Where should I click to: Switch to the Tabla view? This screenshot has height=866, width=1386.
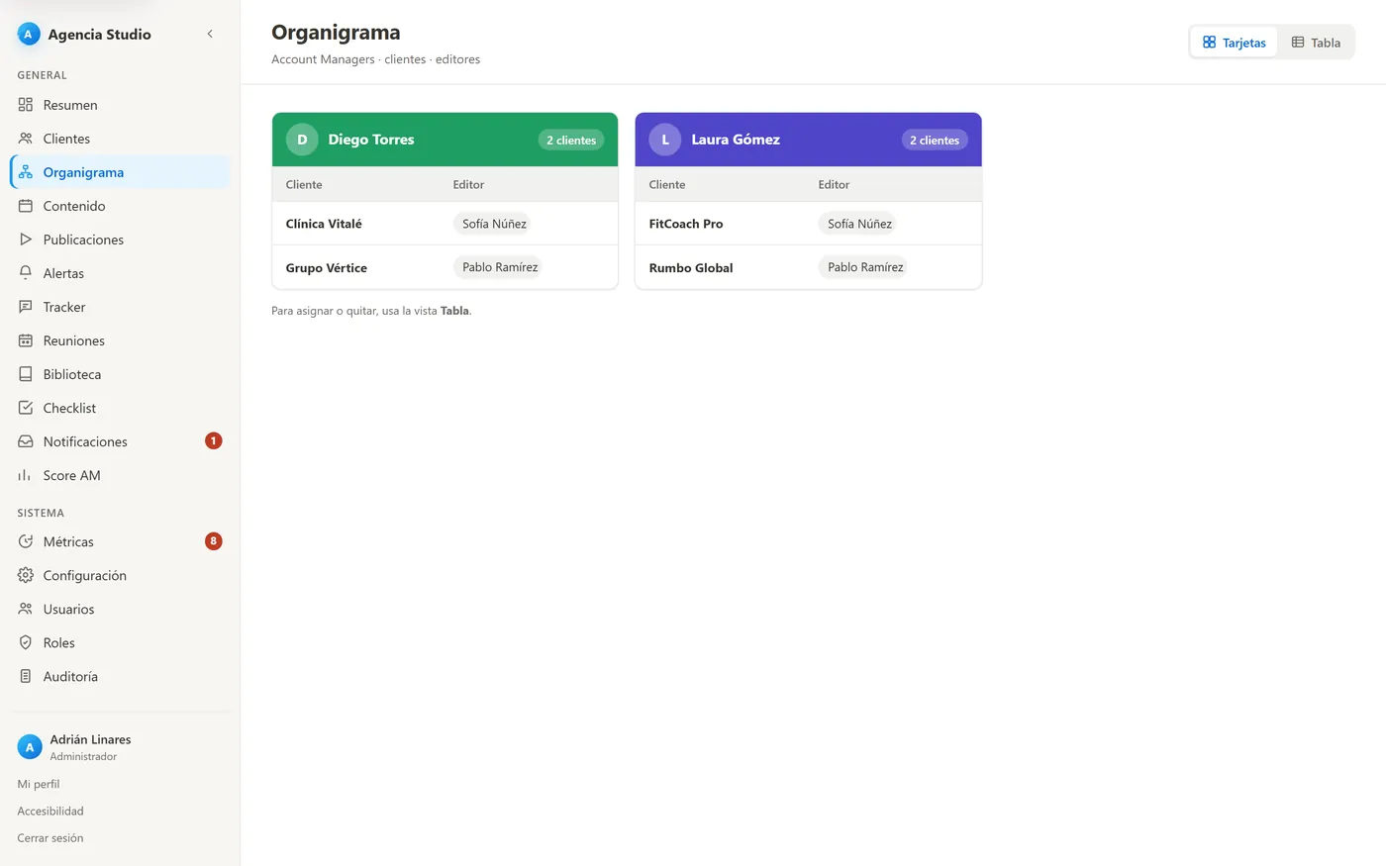pos(1316,43)
